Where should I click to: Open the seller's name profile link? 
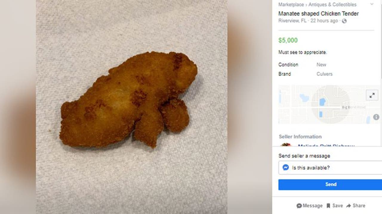[326, 146]
